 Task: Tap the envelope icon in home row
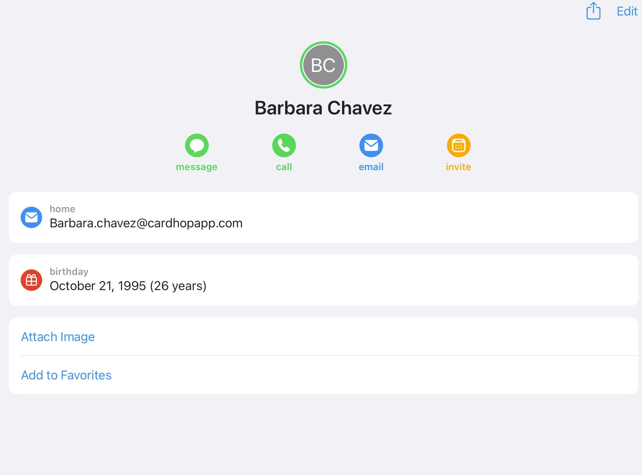(x=31, y=217)
